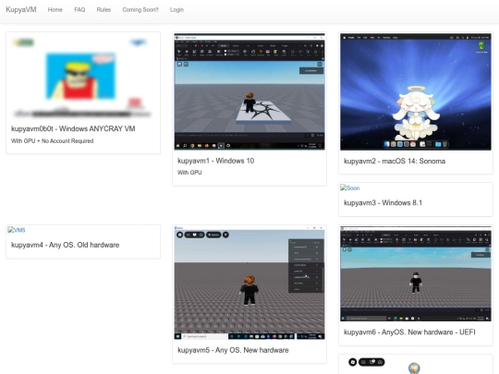Click 'kupyavm1 - Windows 10' title
This screenshot has height=374, width=499.
(215, 161)
